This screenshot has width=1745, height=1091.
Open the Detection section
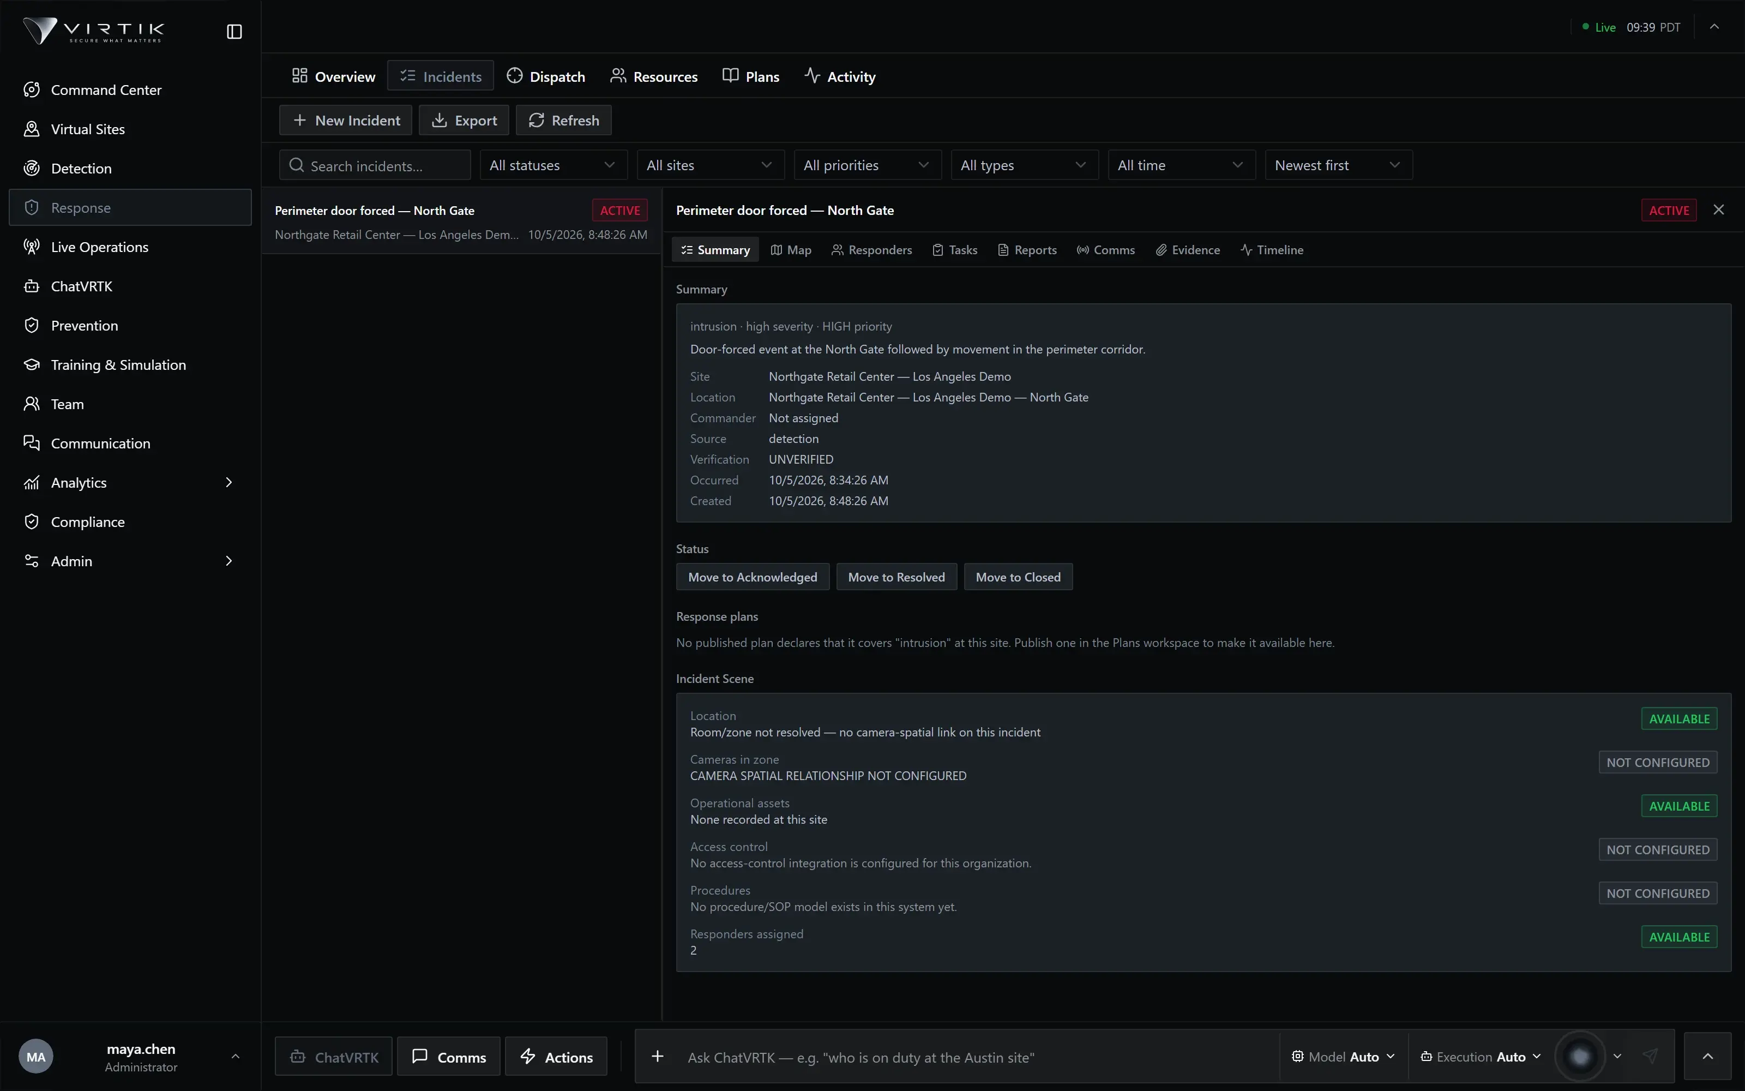coord(130,168)
